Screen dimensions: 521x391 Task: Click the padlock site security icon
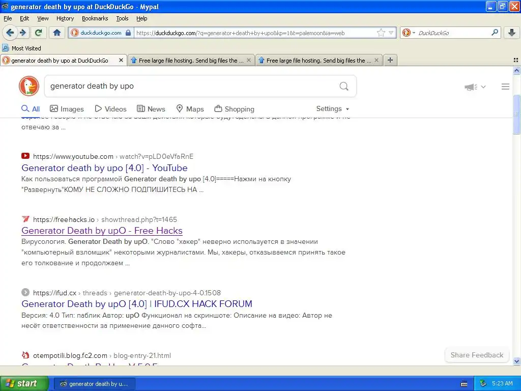(128, 33)
